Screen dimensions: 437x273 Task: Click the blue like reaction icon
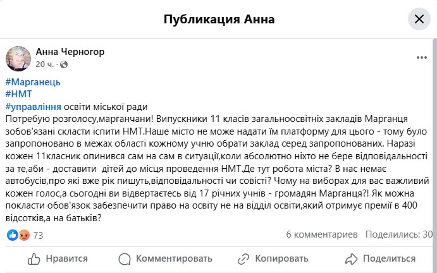(12, 235)
